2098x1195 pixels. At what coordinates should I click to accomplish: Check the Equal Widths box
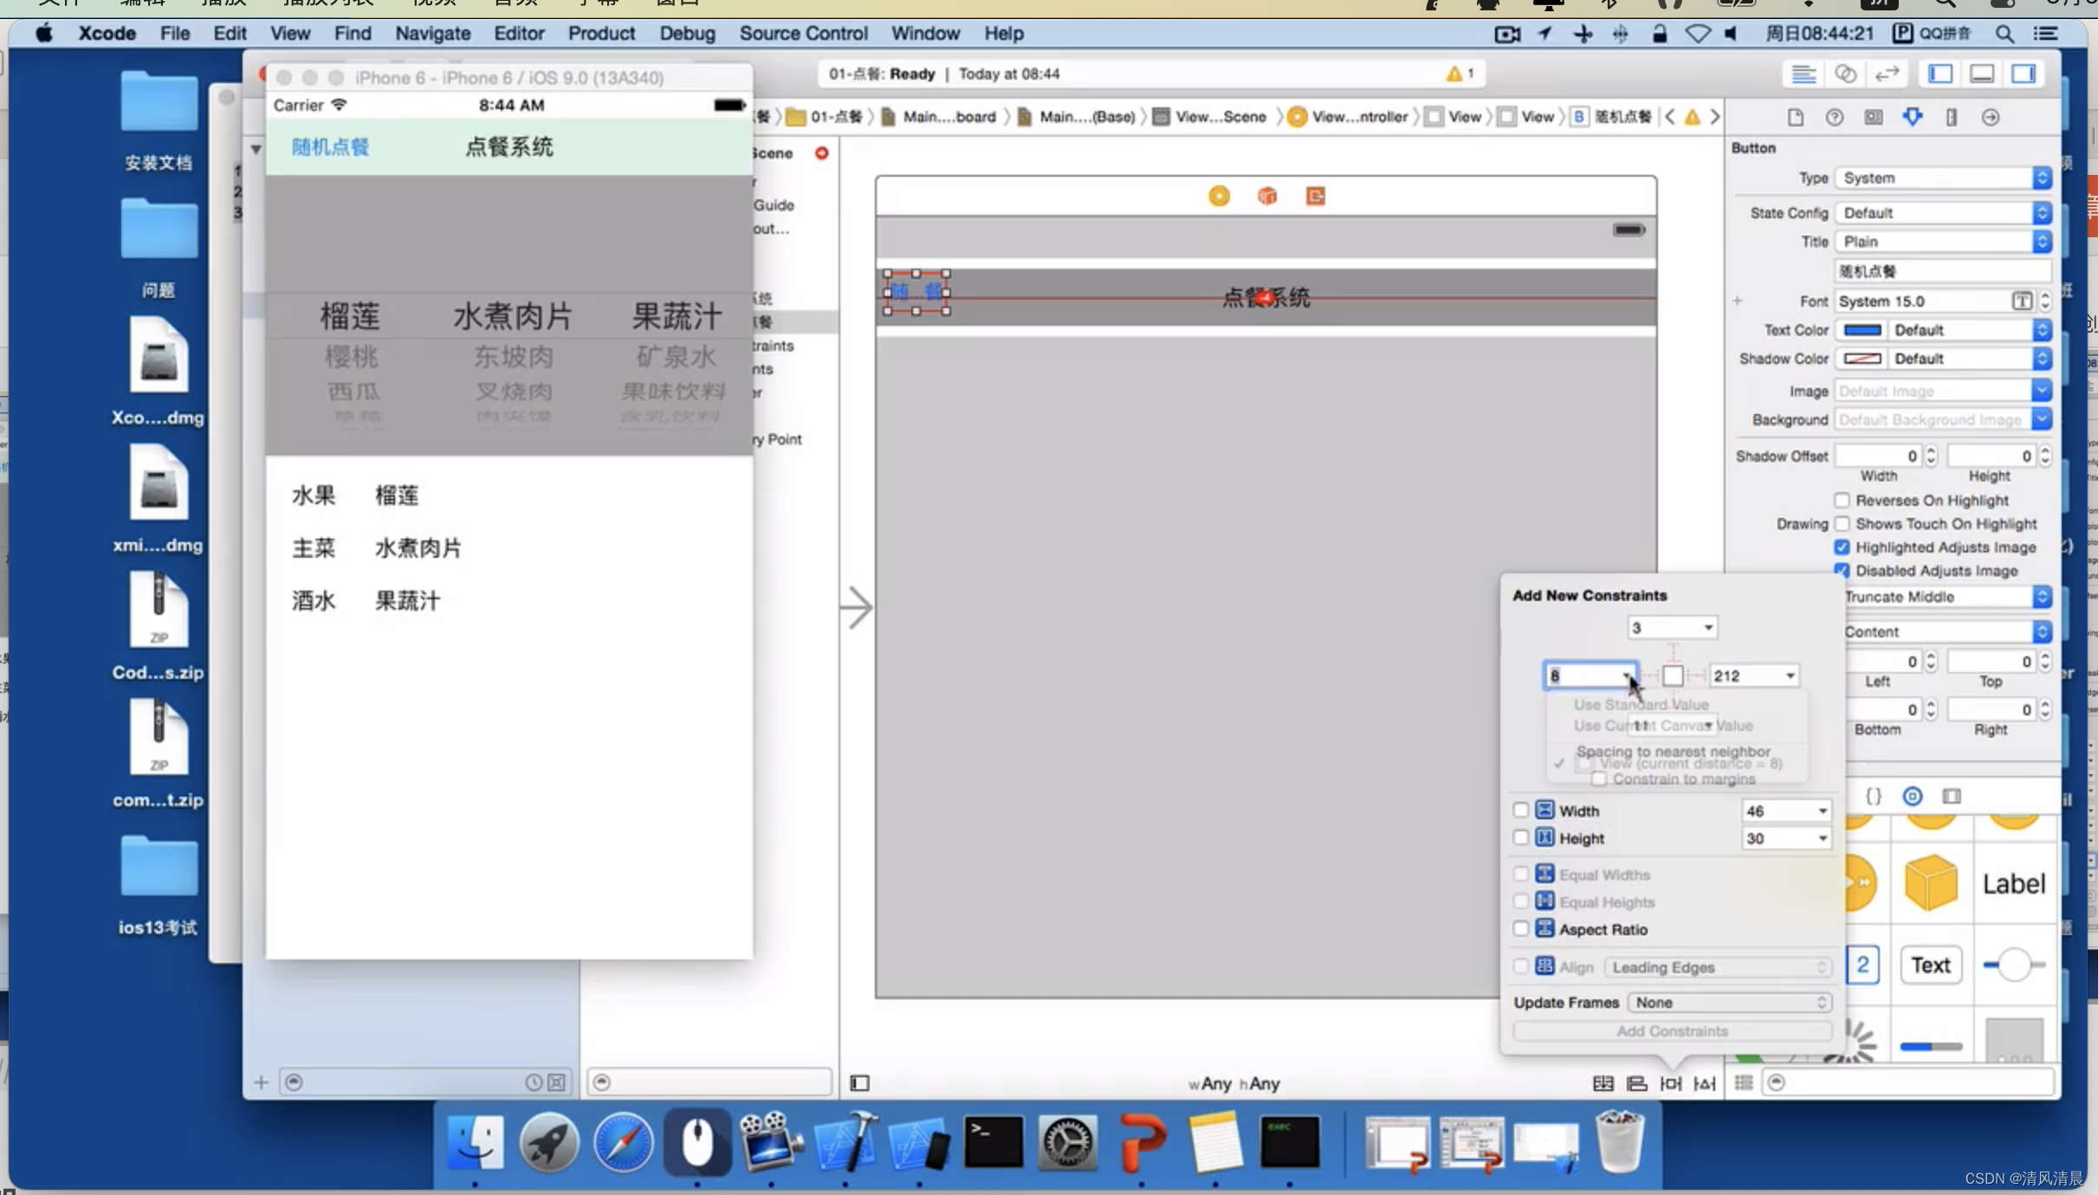click(1520, 875)
